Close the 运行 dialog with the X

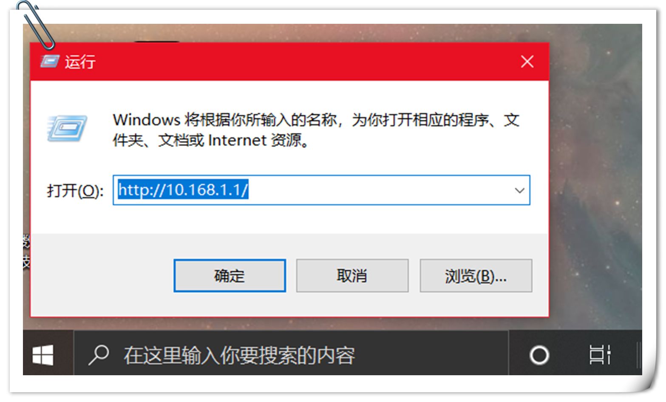(x=527, y=62)
